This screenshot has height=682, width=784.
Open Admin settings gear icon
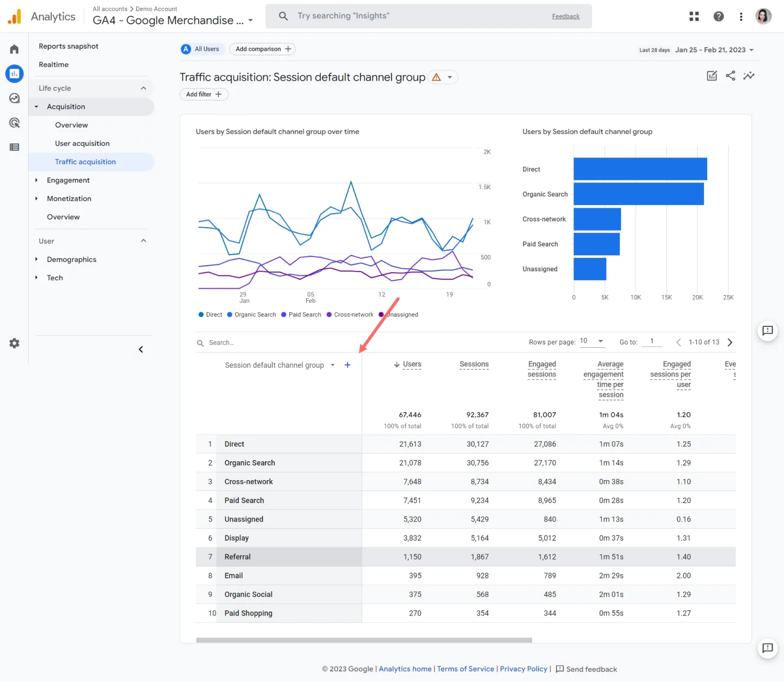pos(14,343)
